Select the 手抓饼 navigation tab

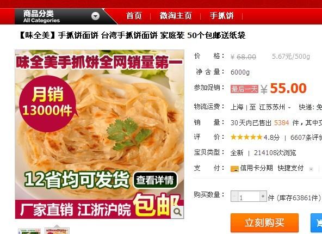click(x=222, y=16)
